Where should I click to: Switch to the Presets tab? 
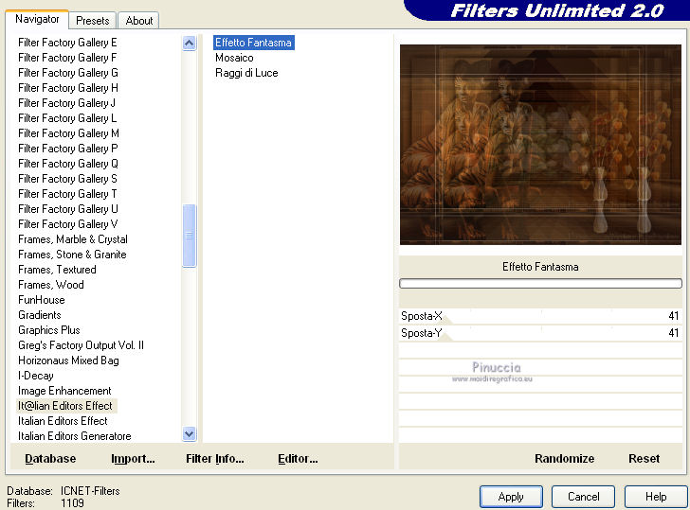pyautogui.click(x=93, y=21)
